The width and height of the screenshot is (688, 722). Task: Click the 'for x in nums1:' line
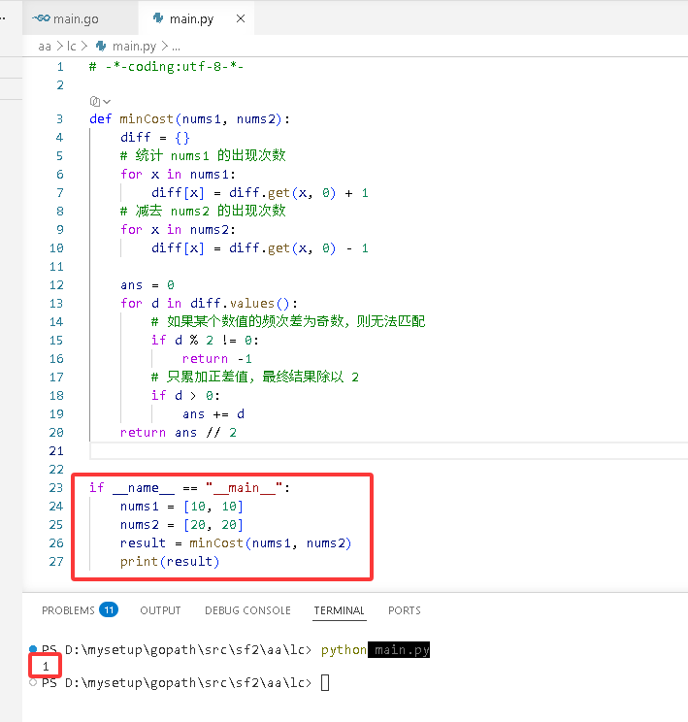pos(178,175)
